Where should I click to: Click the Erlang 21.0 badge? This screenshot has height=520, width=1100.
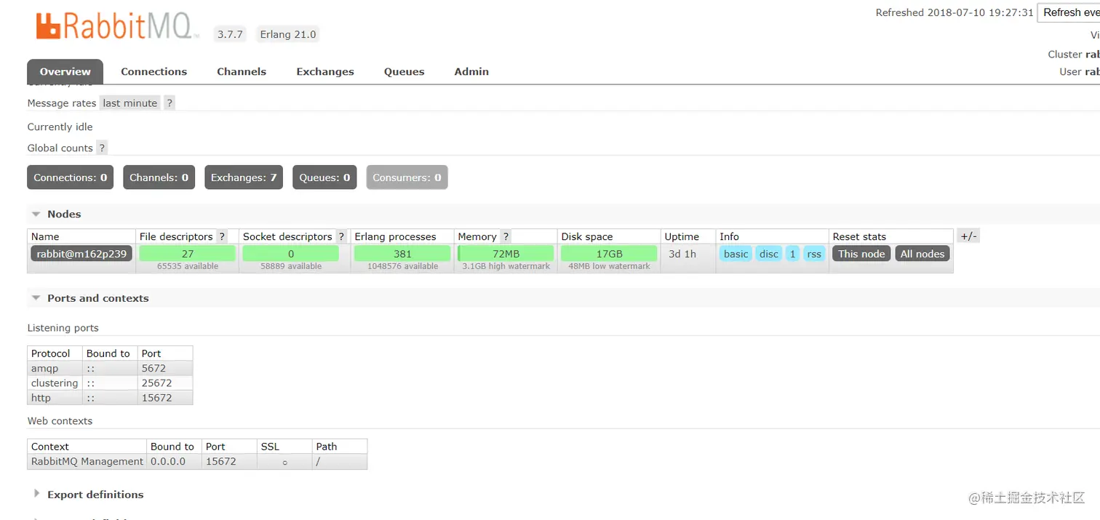tap(288, 34)
